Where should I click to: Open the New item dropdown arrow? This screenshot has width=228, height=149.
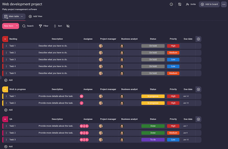pos(17,26)
